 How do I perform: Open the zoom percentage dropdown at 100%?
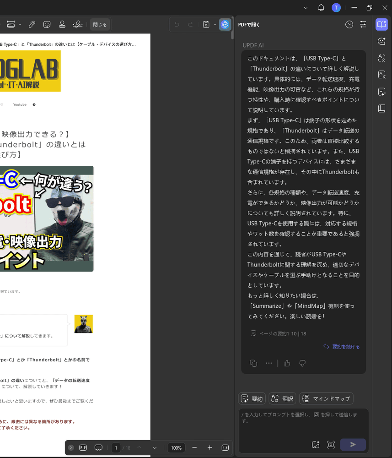tap(176, 447)
